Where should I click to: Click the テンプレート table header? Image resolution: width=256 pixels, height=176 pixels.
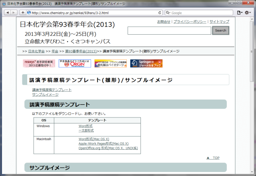(x=97, y=120)
